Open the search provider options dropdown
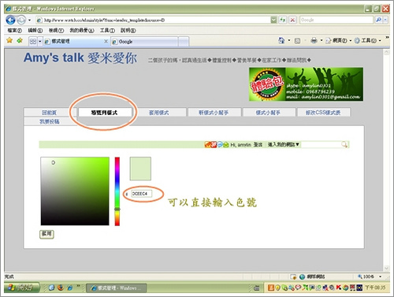 coord(385,20)
